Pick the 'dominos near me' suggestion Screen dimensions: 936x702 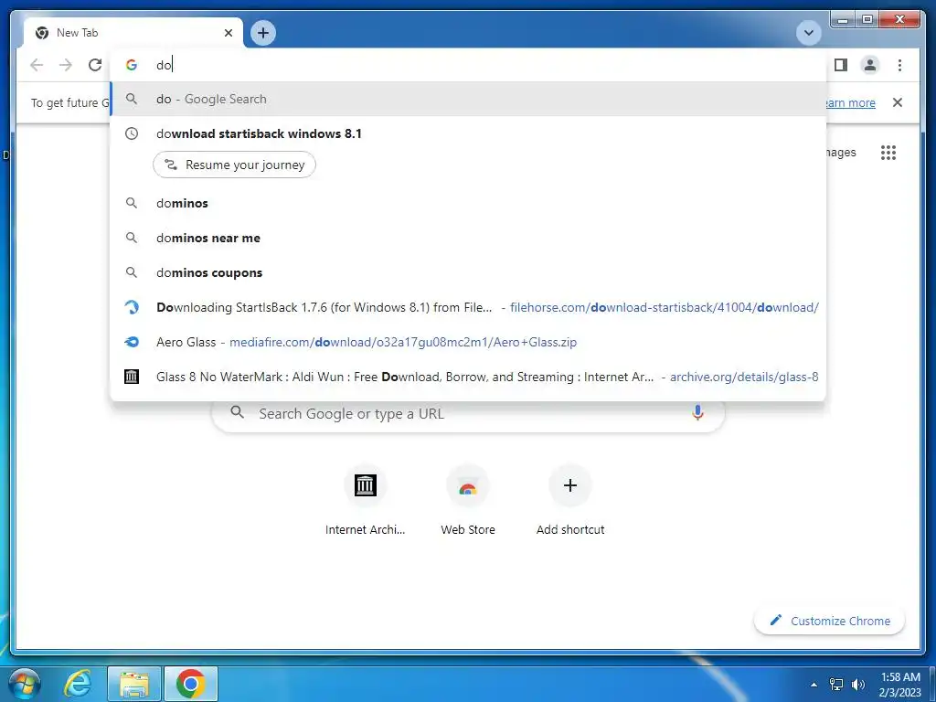469,238
